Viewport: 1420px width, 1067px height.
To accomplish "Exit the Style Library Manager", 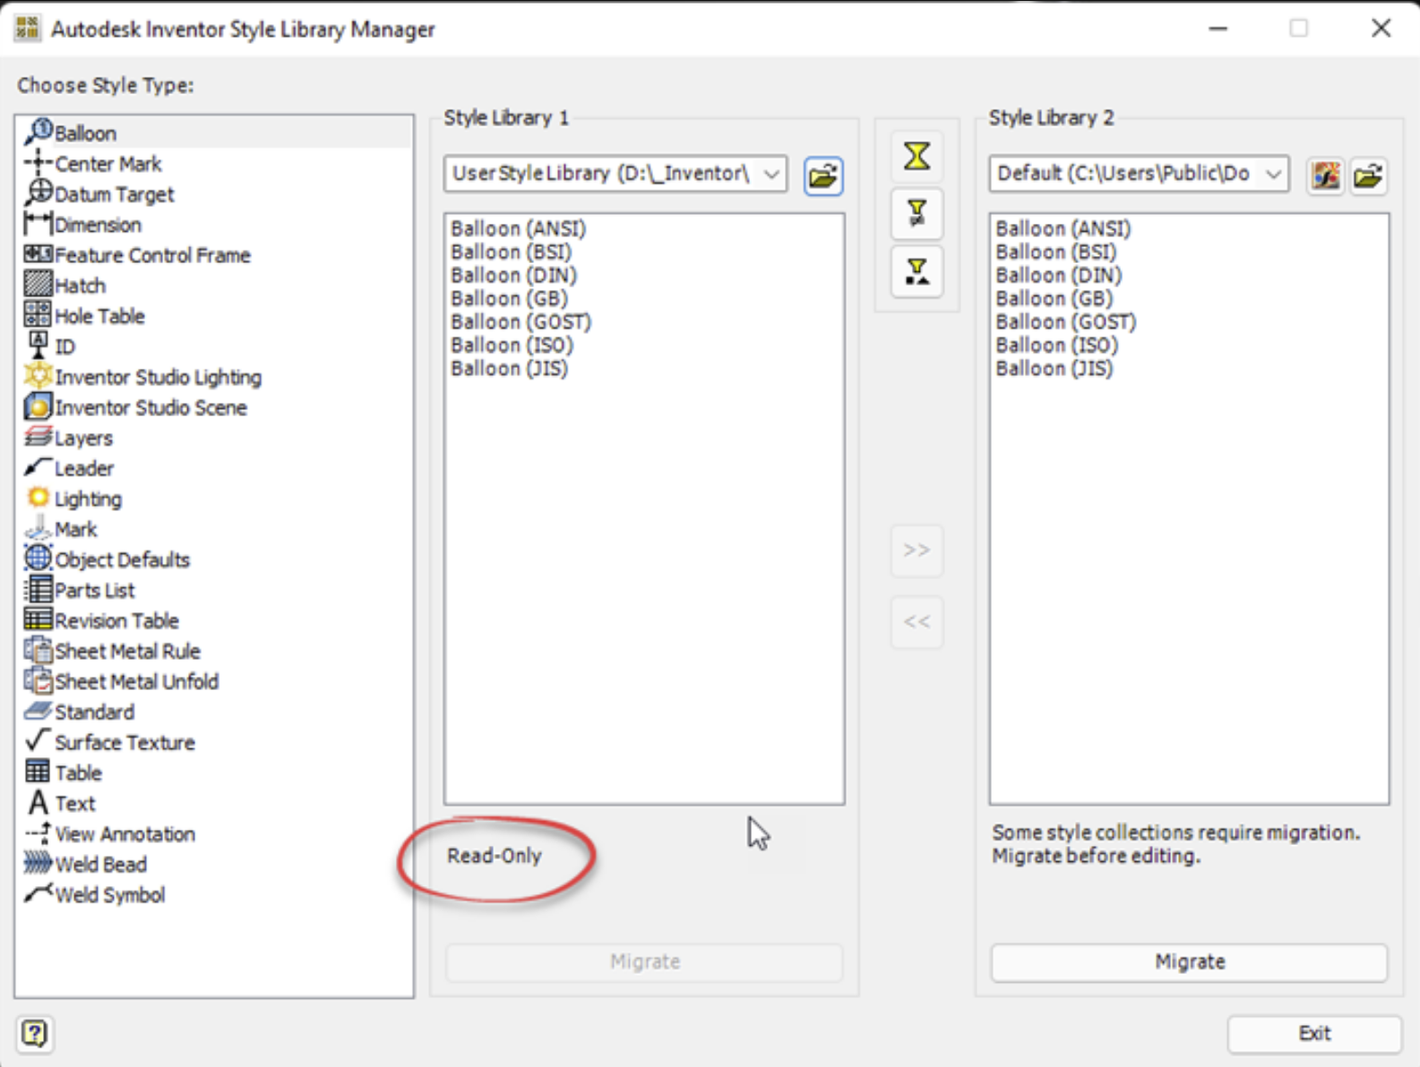I will [x=1314, y=1034].
